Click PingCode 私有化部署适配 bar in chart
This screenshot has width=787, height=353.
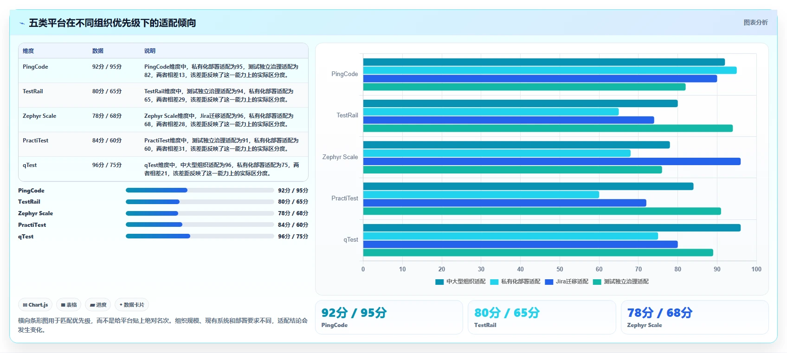click(550, 71)
